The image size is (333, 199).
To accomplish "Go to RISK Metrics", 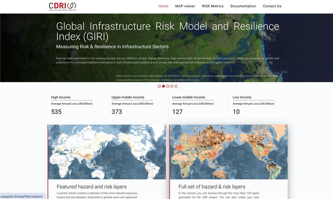I will point(212,6).
